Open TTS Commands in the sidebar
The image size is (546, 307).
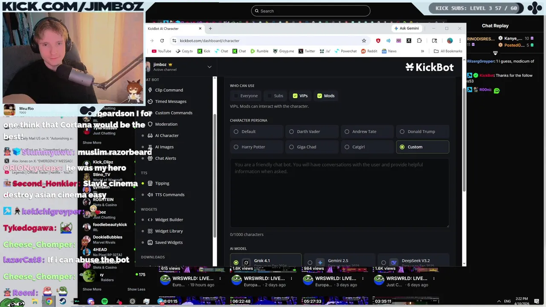[x=170, y=194]
